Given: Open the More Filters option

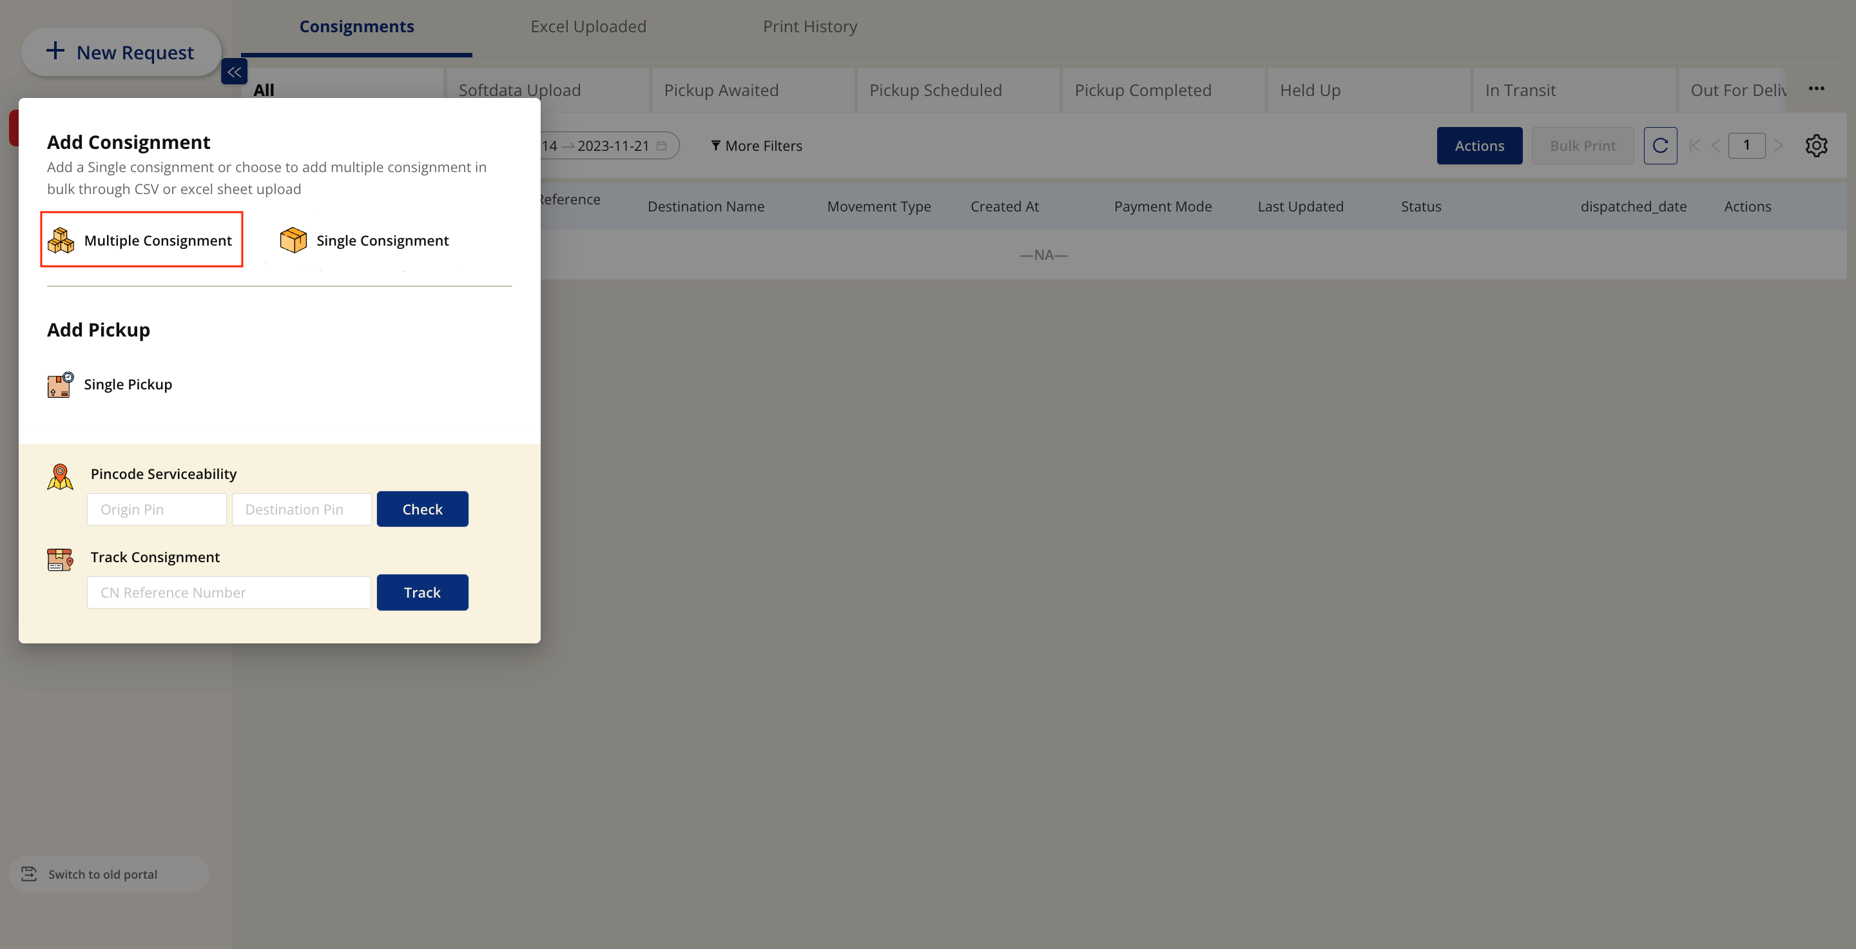Looking at the screenshot, I should (757, 146).
